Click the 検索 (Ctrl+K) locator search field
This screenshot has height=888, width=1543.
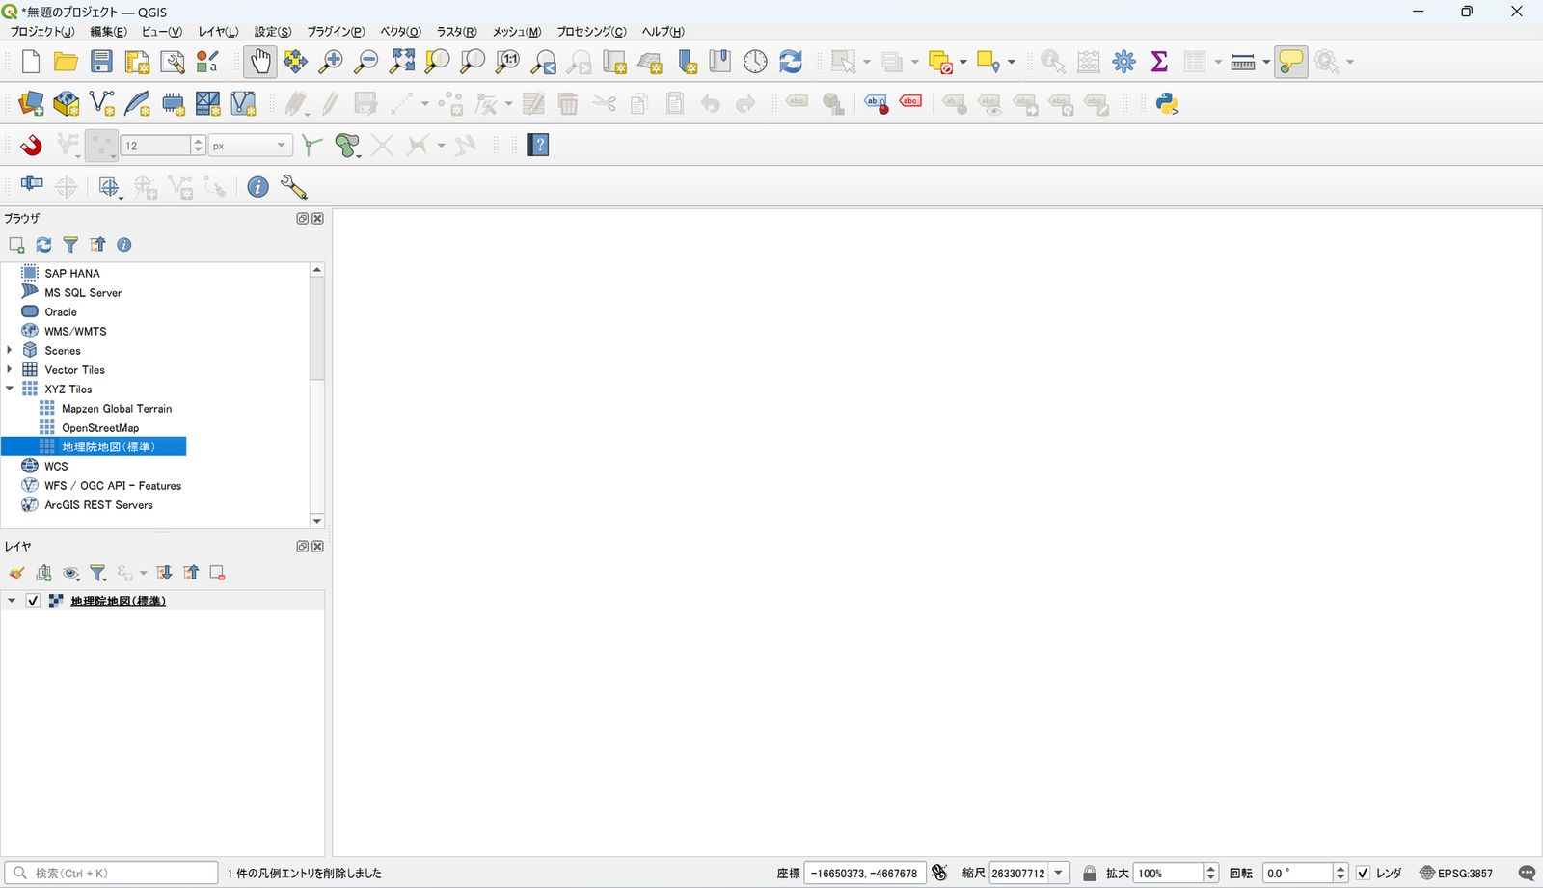coord(112,874)
